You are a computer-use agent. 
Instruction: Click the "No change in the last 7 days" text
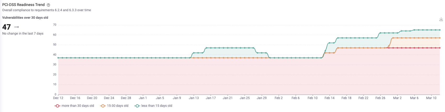(x=23, y=34)
